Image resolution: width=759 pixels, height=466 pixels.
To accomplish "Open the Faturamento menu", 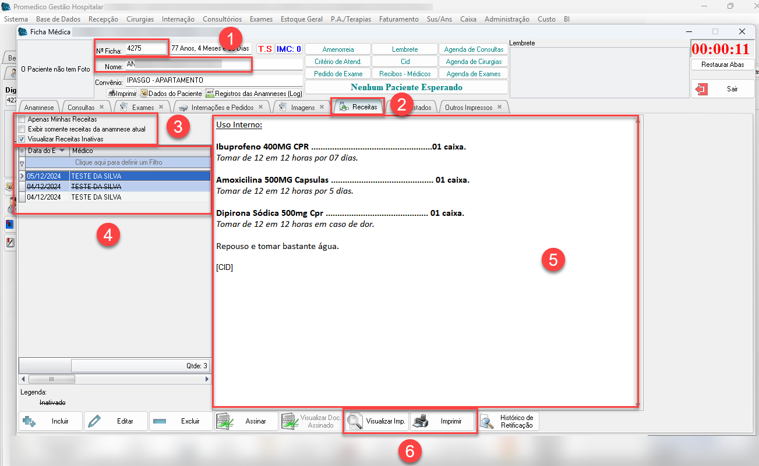I will (398, 19).
